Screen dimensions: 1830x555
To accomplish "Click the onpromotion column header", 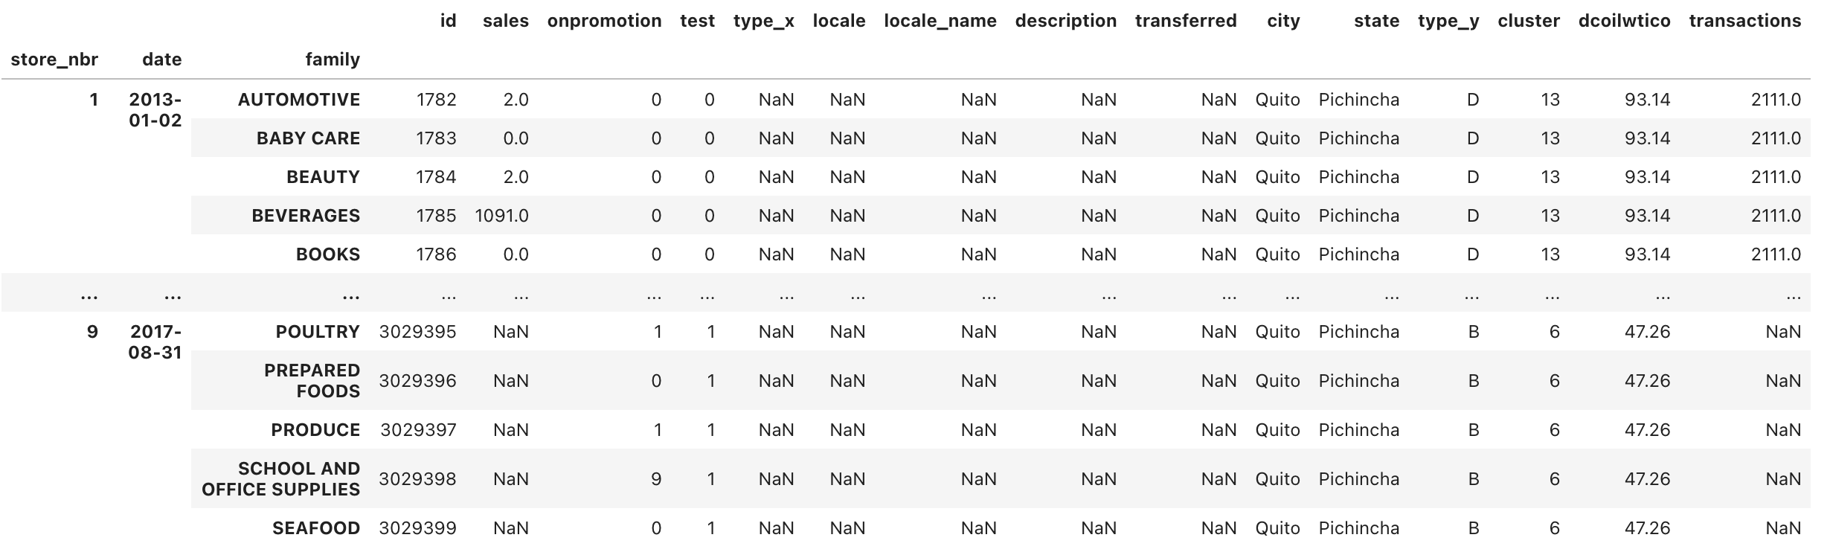I will click(604, 21).
